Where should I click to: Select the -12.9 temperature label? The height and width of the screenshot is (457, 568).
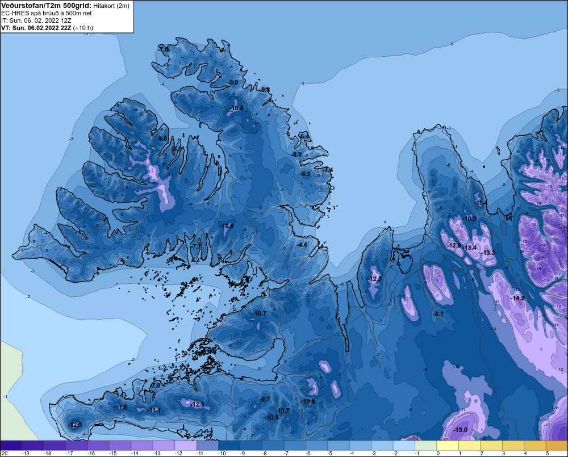(454, 245)
